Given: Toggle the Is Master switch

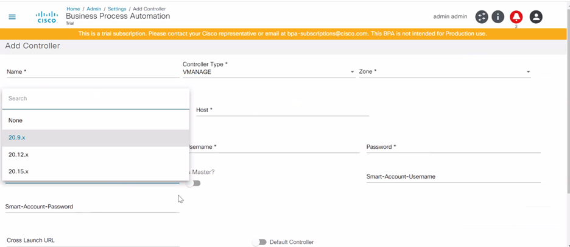Looking at the screenshot, I should coord(194,183).
